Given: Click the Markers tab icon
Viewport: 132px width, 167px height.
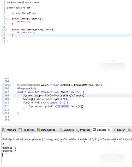Looking at the screenshot, I should coord(4,130).
